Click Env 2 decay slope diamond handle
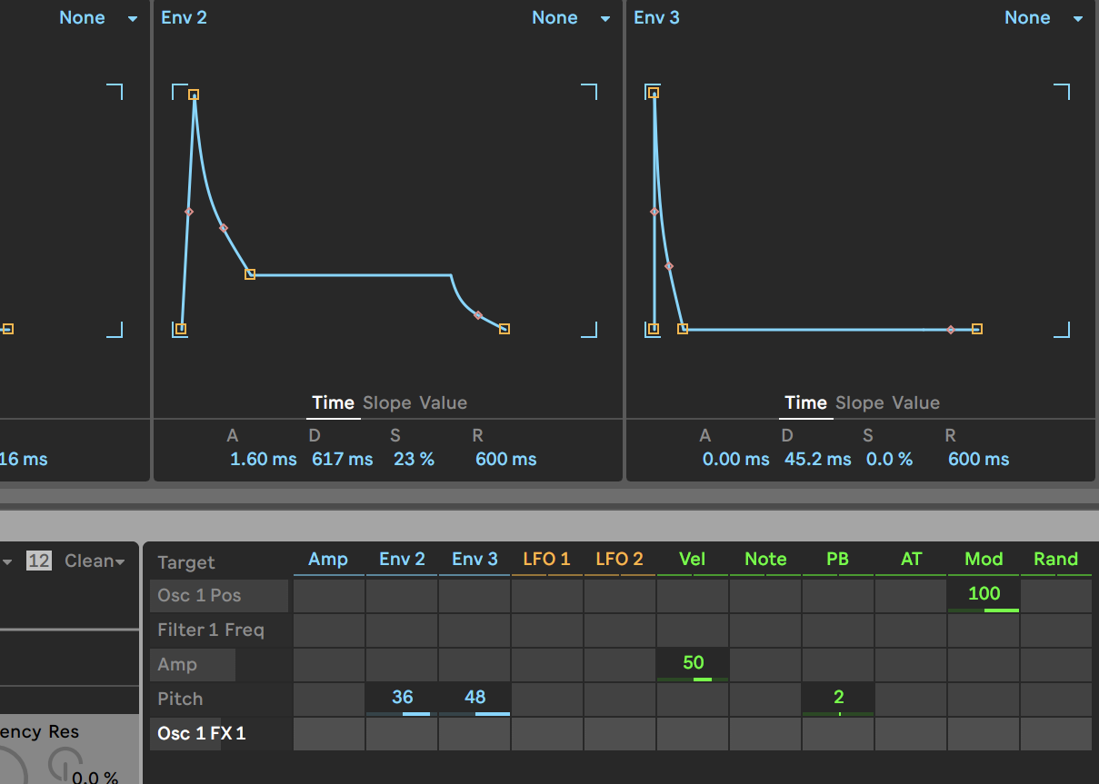Screen dimensions: 1099x784 [224, 228]
